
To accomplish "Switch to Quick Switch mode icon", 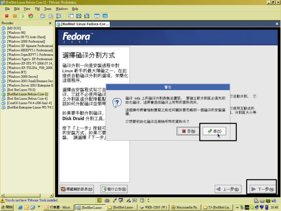I will tap(79, 16).
